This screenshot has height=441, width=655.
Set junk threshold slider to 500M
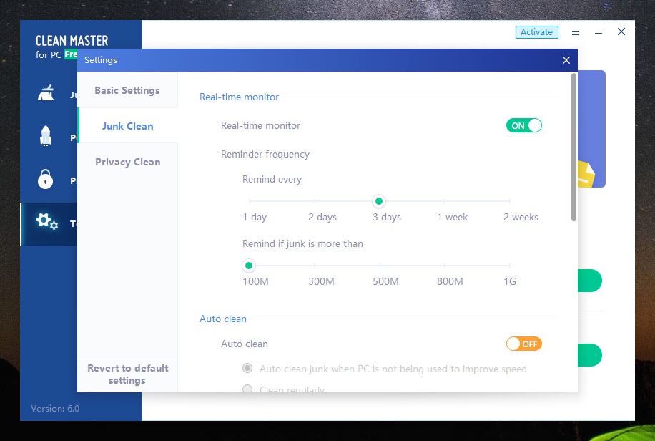pyautogui.click(x=380, y=266)
